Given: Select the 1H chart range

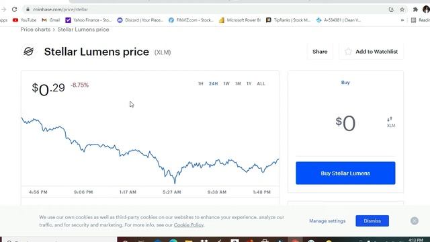Looking at the screenshot, I should pos(200,83).
